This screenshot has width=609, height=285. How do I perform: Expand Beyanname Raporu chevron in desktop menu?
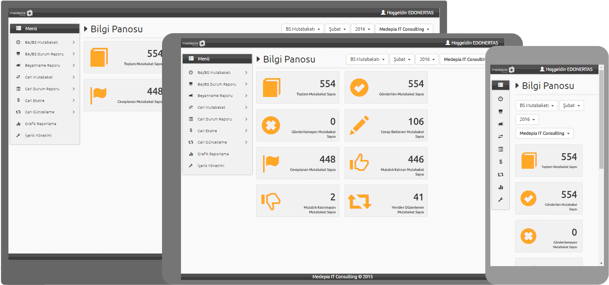pyautogui.click(x=74, y=65)
